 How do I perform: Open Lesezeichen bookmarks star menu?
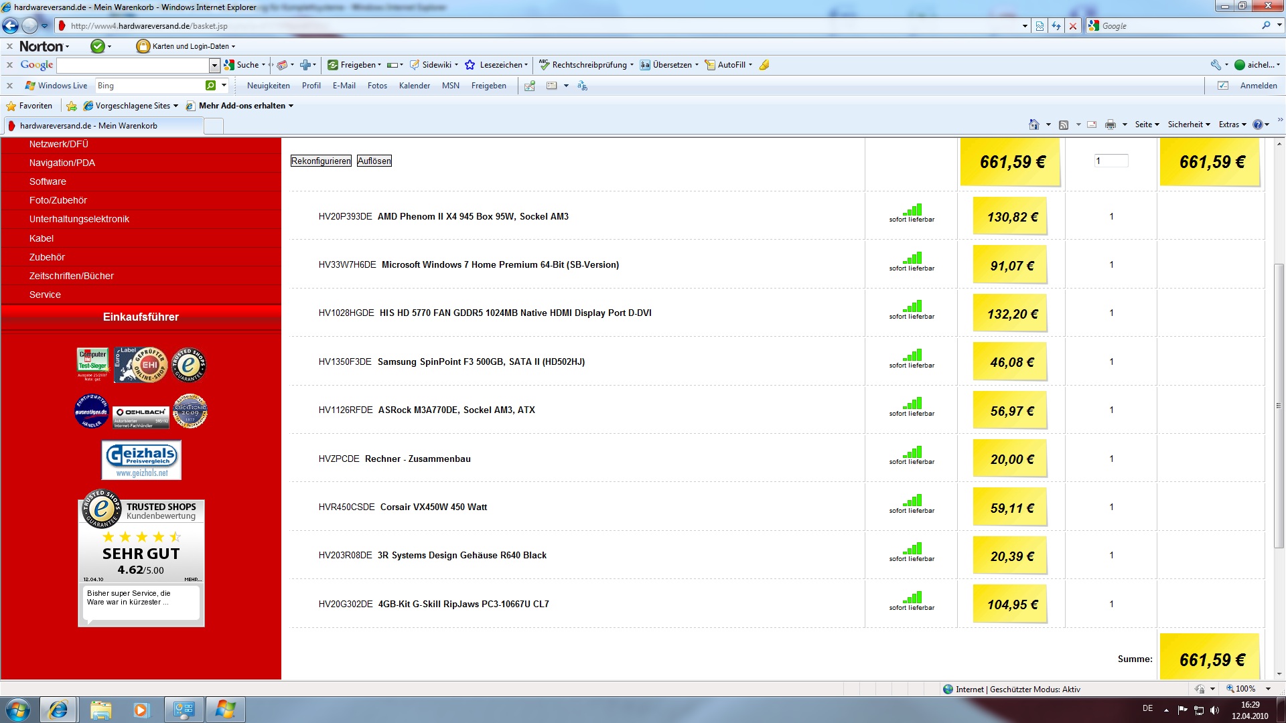[496, 65]
